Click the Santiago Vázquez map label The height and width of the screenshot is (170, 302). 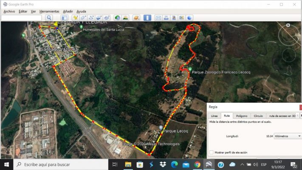point(59,49)
